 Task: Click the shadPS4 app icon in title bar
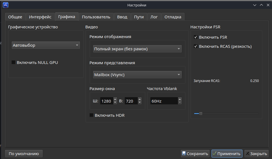[x=5, y=5]
